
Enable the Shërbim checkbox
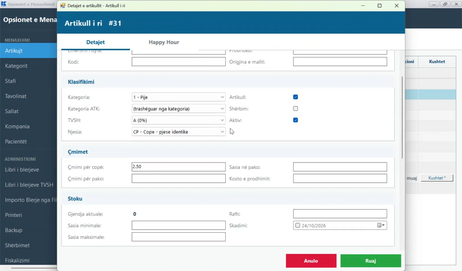click(x=295, y=109)
